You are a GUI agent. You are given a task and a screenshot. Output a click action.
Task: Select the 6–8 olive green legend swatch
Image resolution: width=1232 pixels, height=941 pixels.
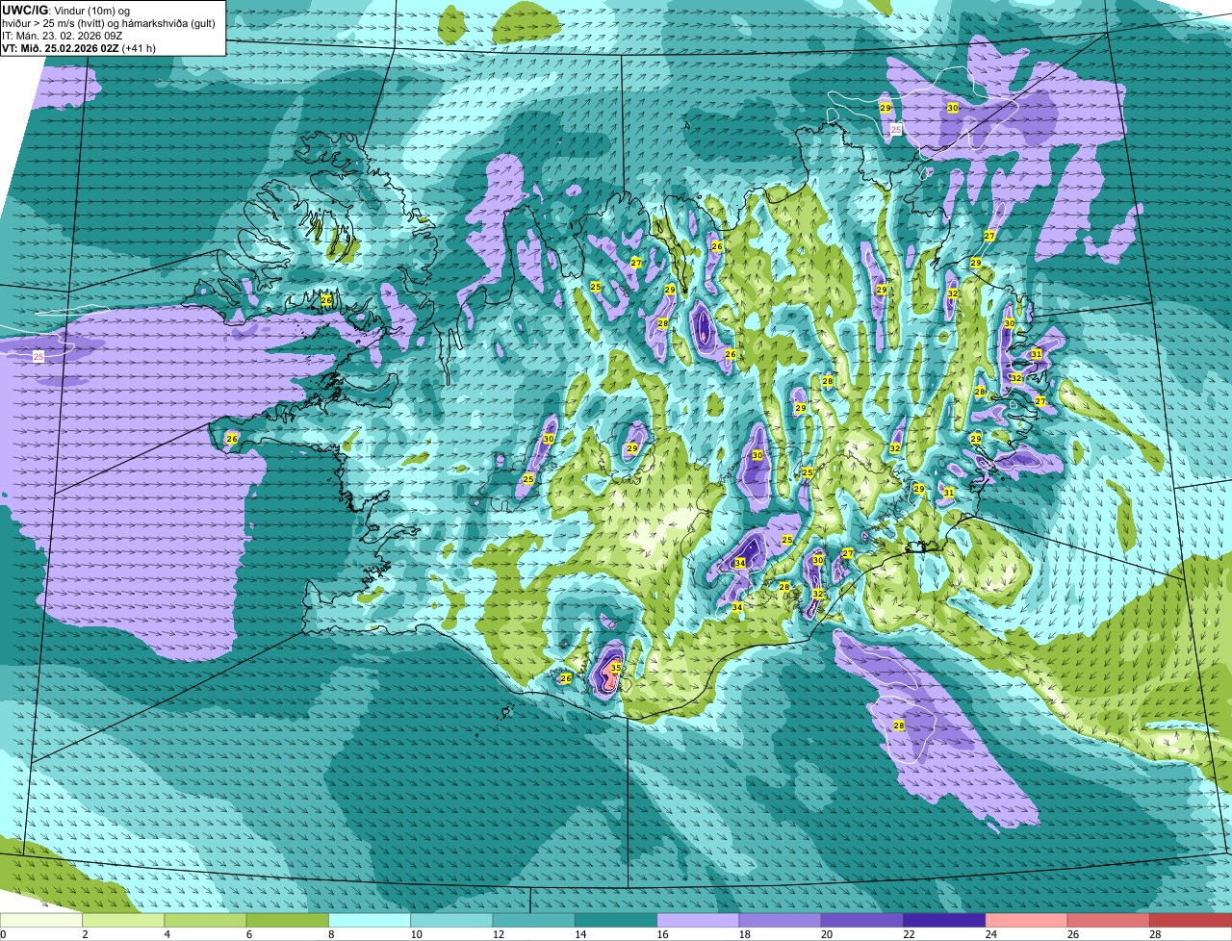[288, 921]
